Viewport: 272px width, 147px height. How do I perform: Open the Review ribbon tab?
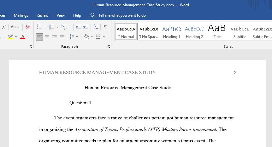42,15
